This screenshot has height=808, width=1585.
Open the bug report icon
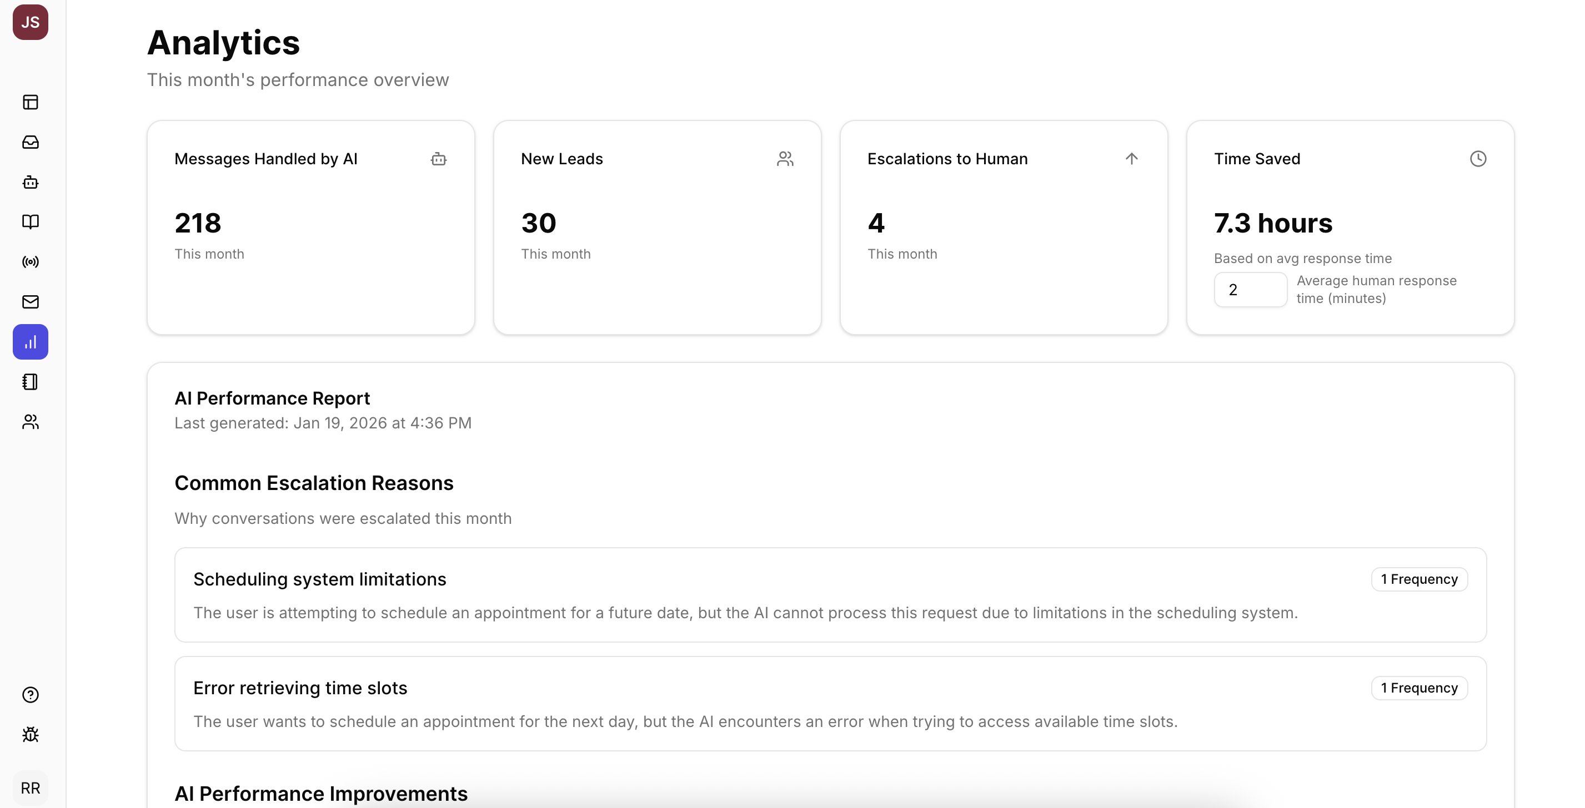30,735
